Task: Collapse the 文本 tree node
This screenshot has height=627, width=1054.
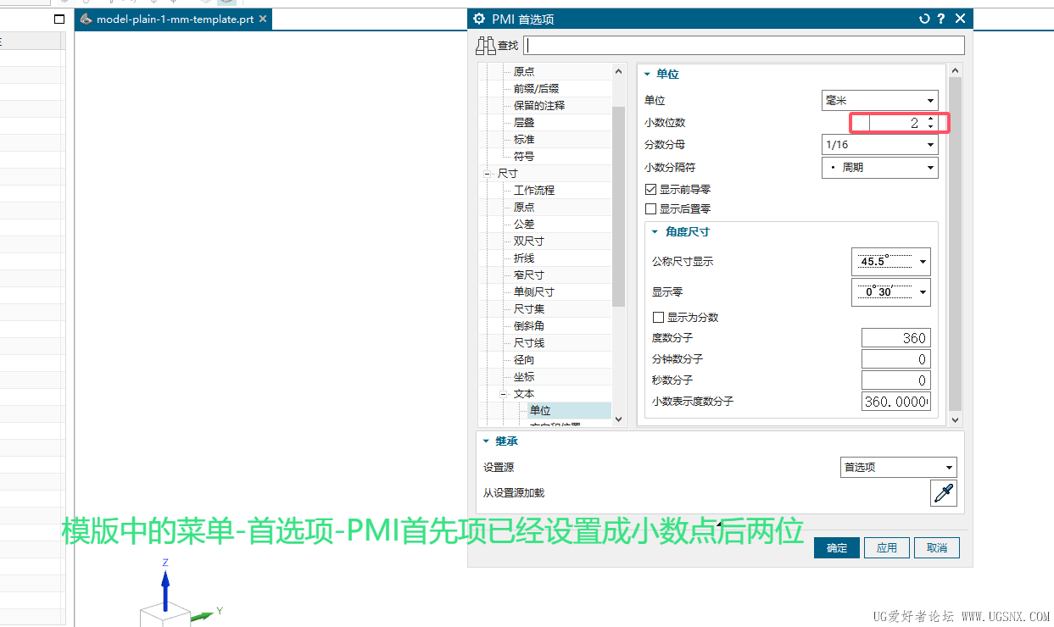Action: [504, 394]
